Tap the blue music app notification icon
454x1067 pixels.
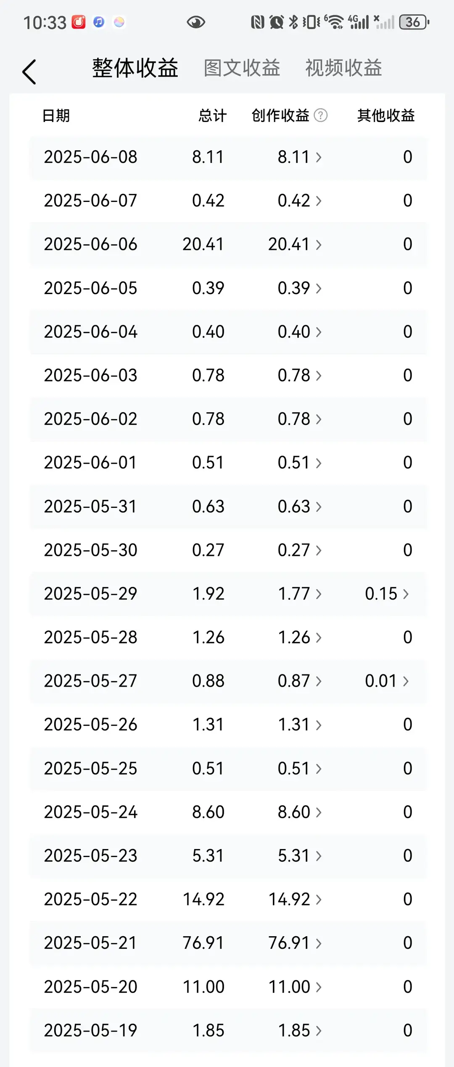click(99, 22)
